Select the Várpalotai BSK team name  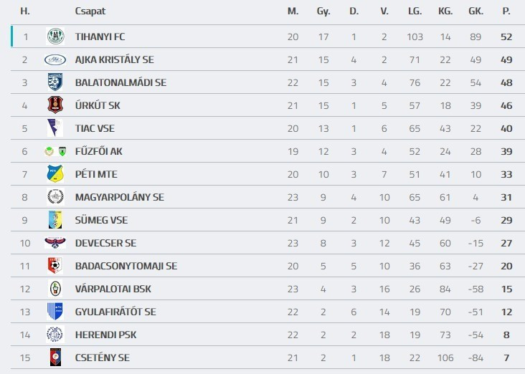(113, 289)
